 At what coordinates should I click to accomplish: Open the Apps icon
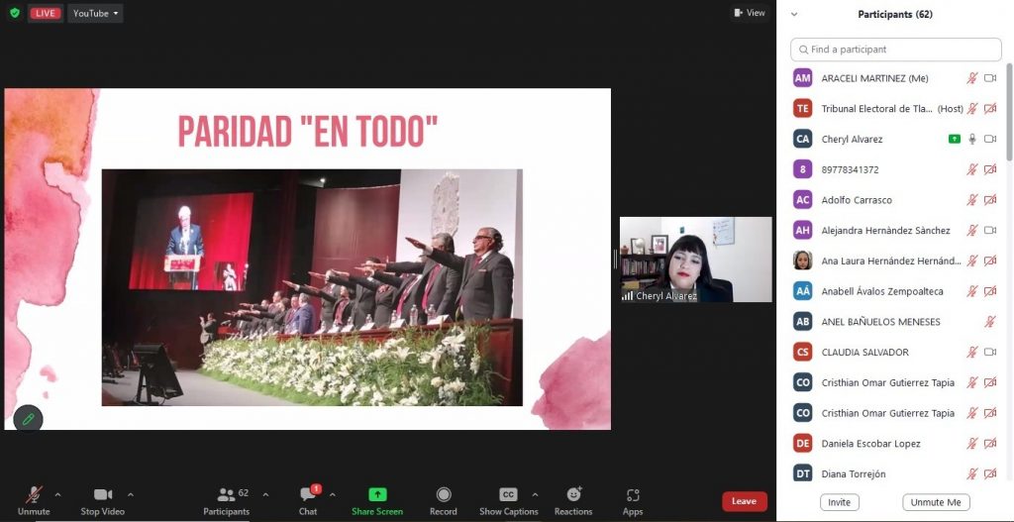click(633, 494)
